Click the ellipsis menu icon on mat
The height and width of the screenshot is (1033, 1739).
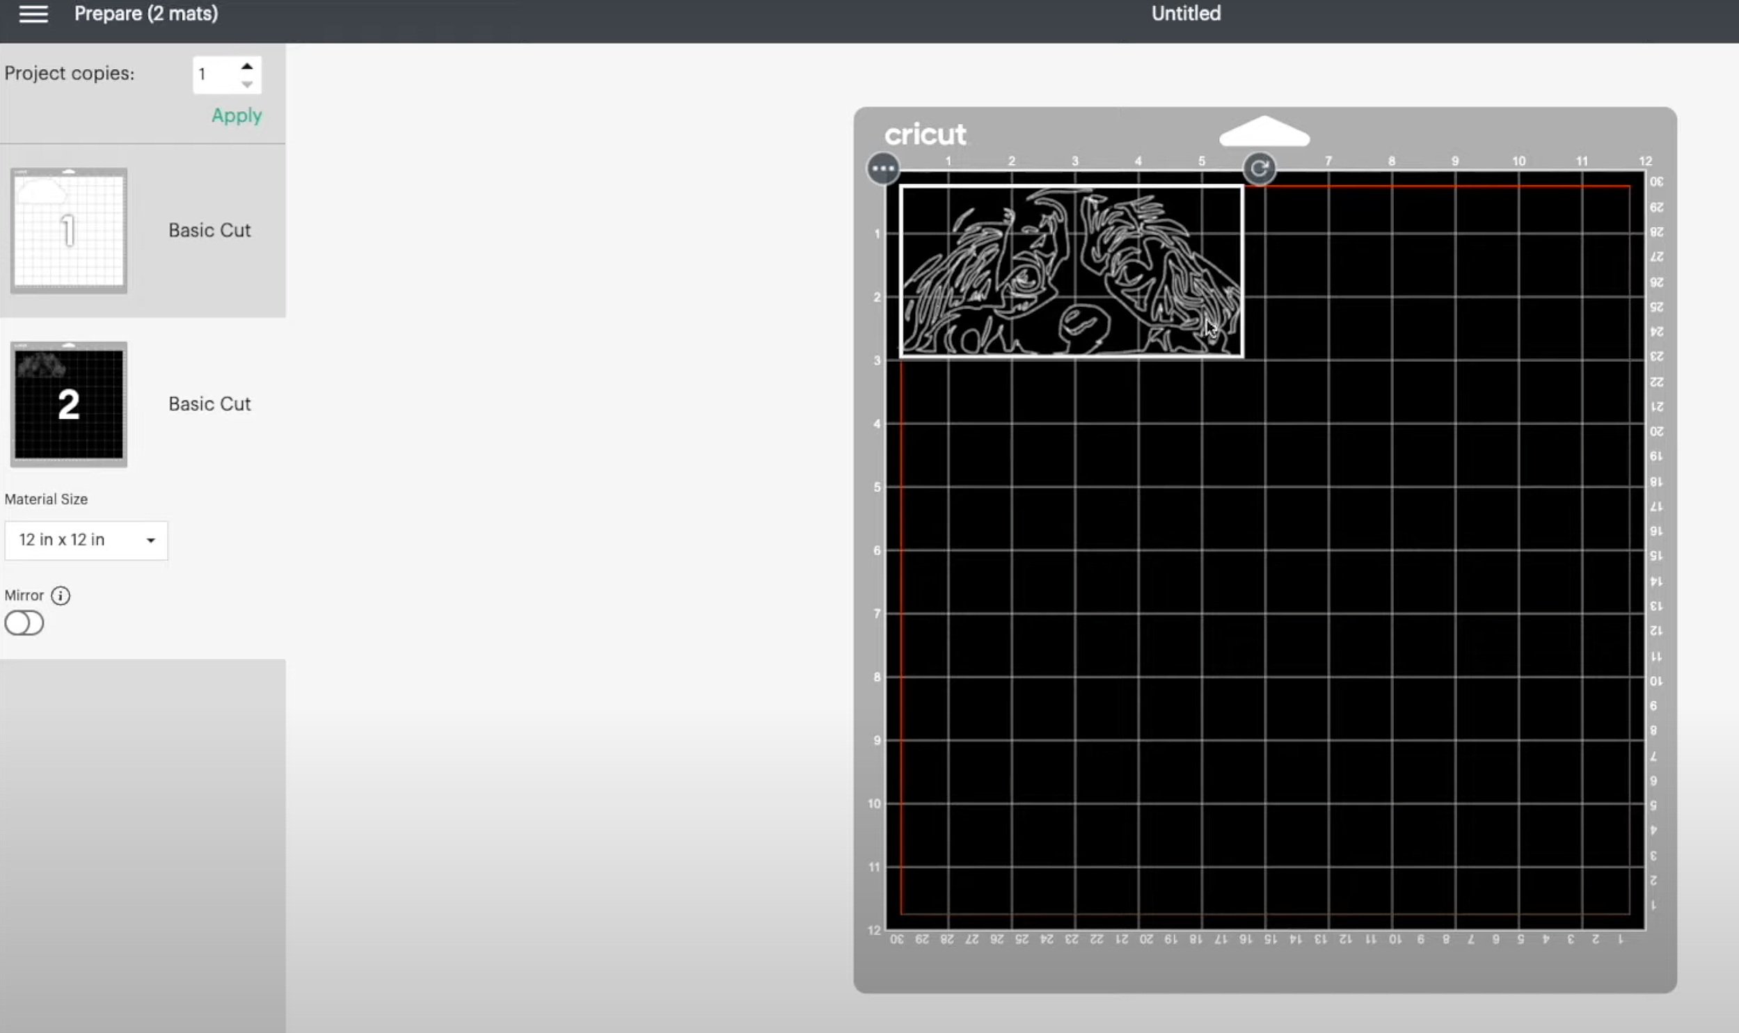click(883, 168)
